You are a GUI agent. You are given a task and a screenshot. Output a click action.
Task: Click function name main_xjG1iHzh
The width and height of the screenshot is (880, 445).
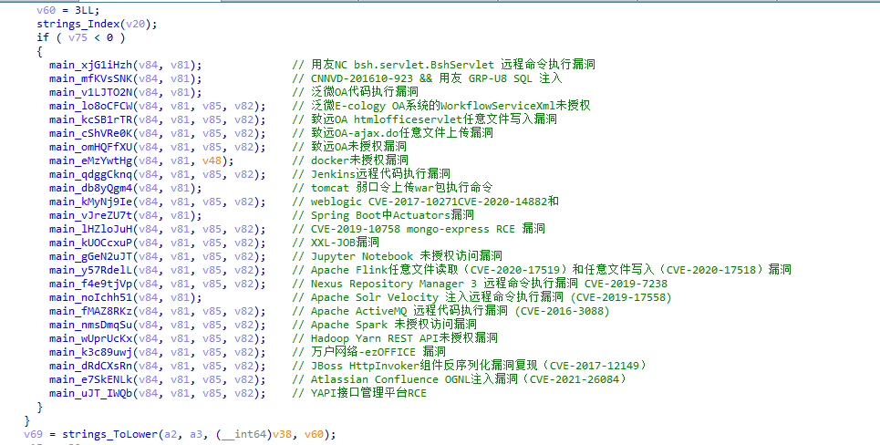pos(91,65)
